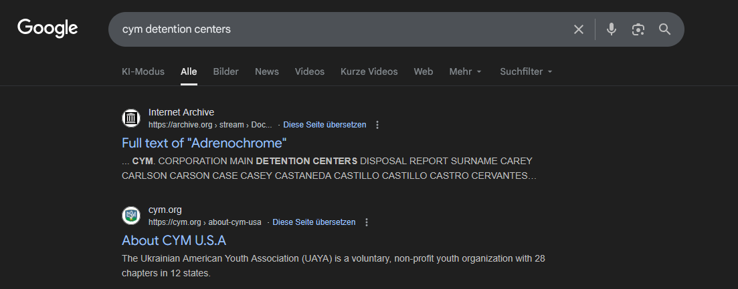The height and width of the screenshot is (289, 738).
Task: Expand the Mehr dropdown
Action: coord(465,71)
